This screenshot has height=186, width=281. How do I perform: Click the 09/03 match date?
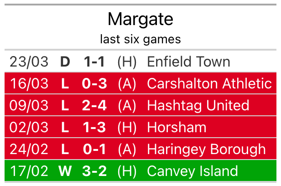(29, 105)
